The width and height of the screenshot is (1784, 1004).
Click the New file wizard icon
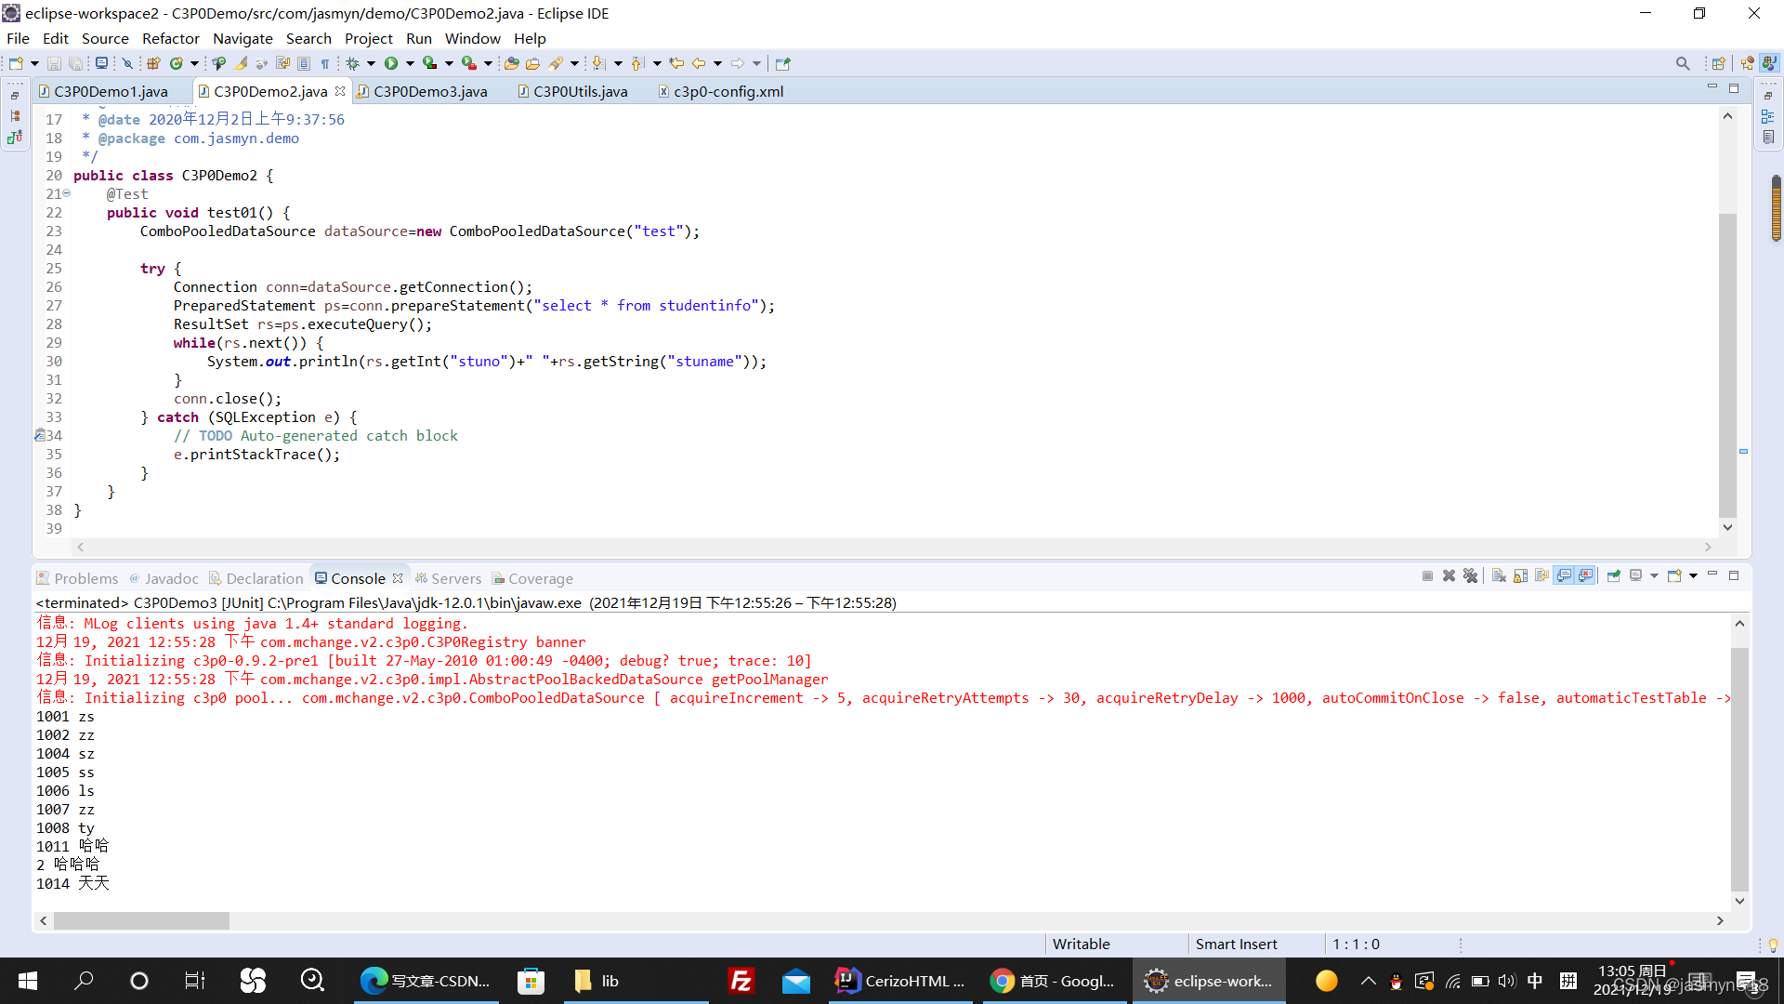point(16,63)
